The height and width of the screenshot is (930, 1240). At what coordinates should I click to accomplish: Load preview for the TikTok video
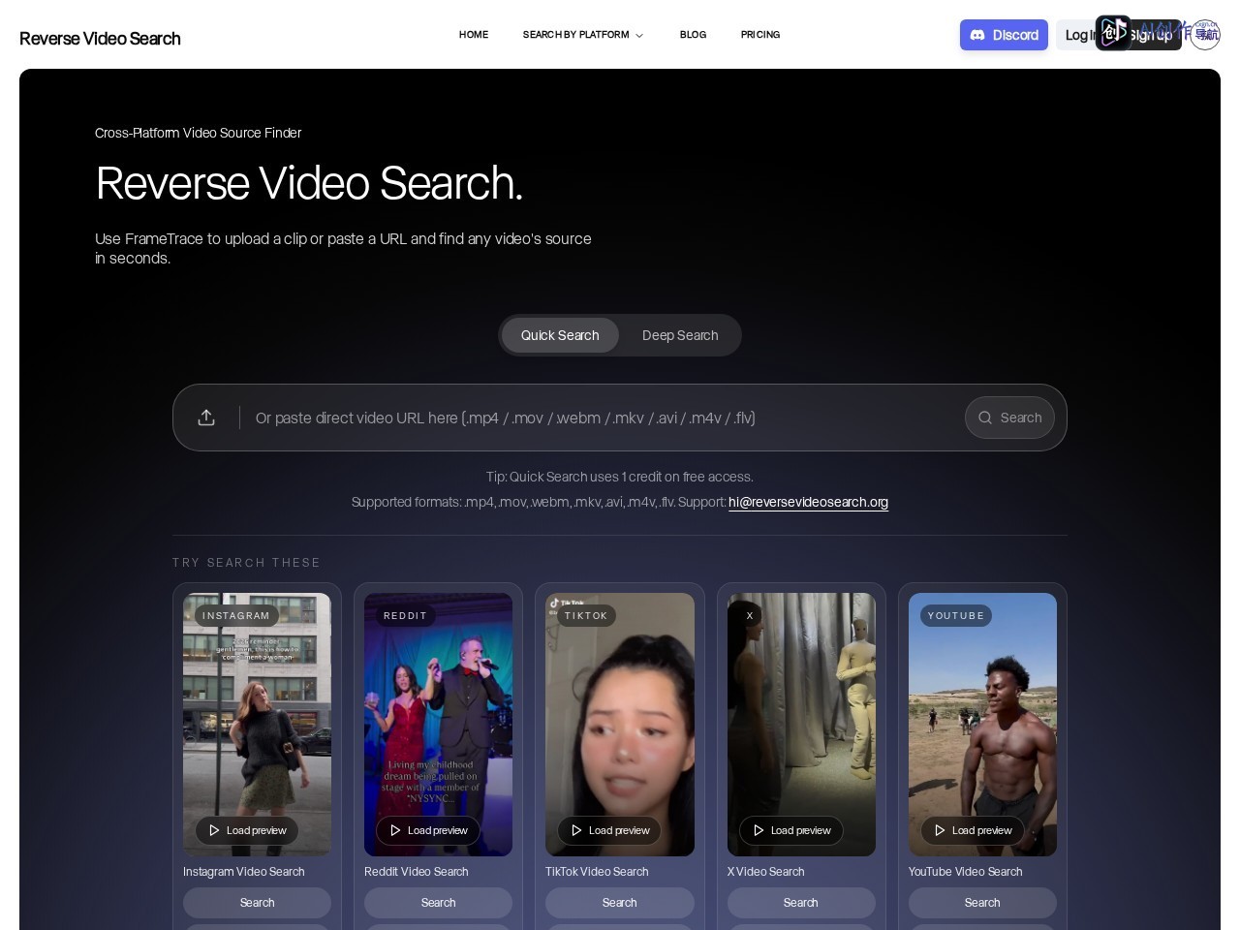coord(609,830)
